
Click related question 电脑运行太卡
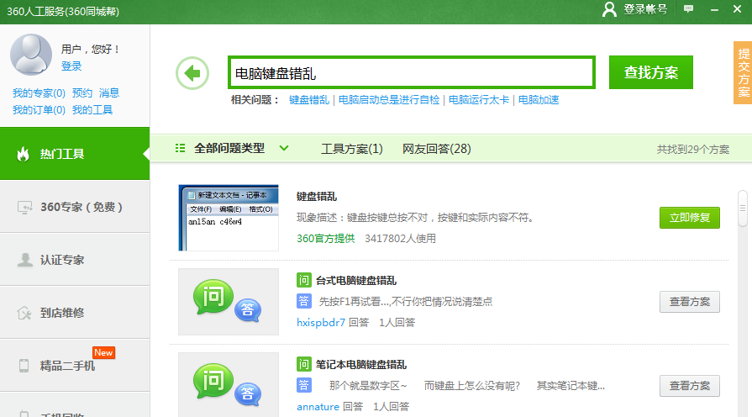(x=479, y=100)
